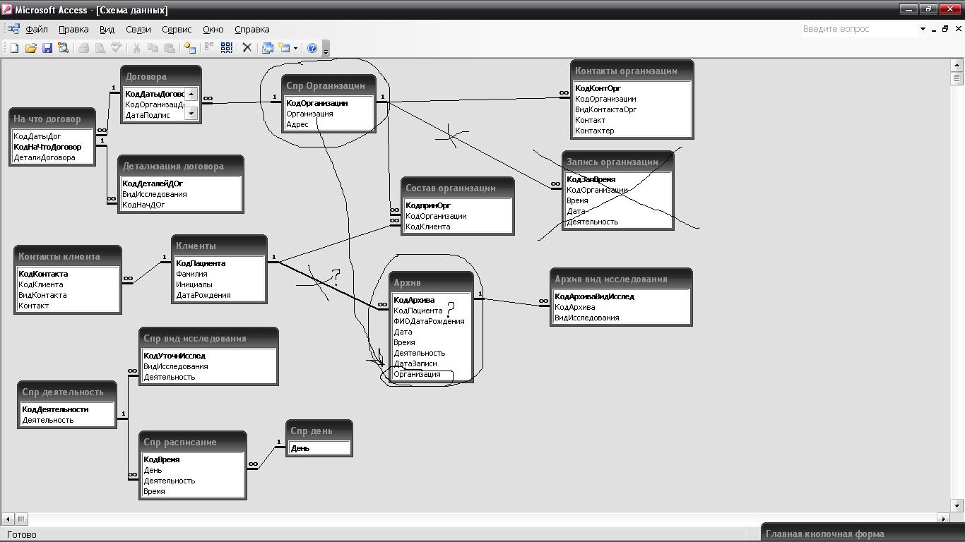Select the Архив вид исследования table header

[x=621, y=279]
